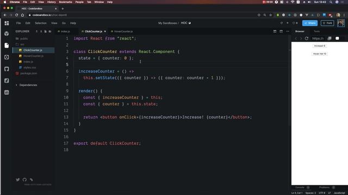Open index.js in the file tree
This screenshot has width=348, height=195.
point(34,62)
